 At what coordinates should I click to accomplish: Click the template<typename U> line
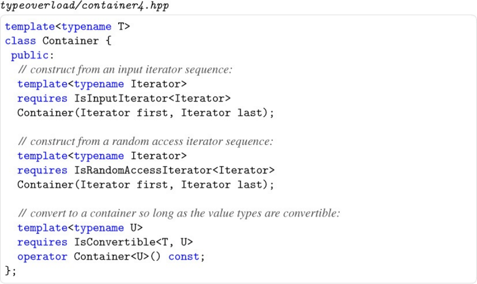80,228
